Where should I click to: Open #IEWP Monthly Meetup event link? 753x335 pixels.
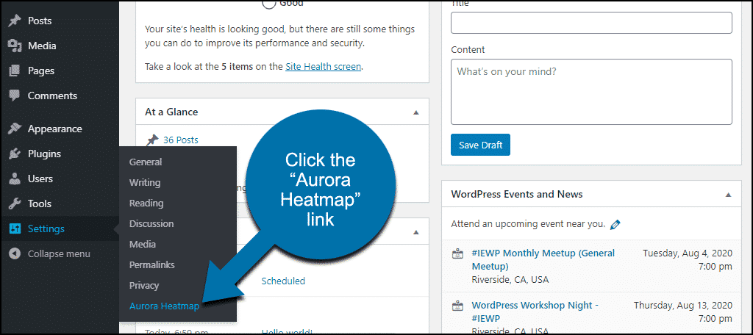pyautogui.click(x=543, y=259)
